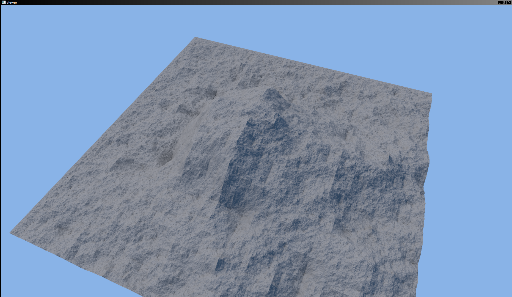Select the large dark blue patch at terrain center
Screen dimensions: 512x297
coord(242,165)
